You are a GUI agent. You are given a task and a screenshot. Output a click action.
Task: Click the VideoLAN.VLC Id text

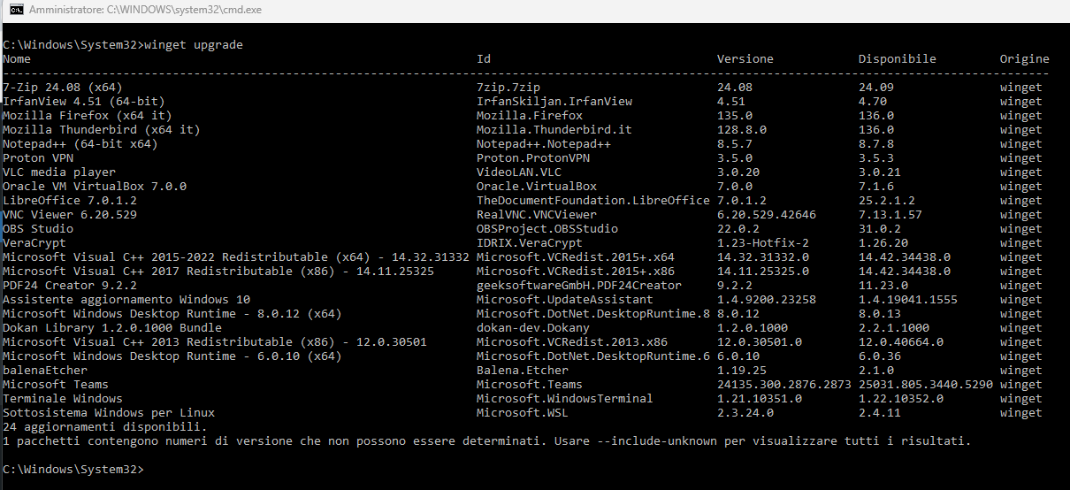click(x=518, y=172)
